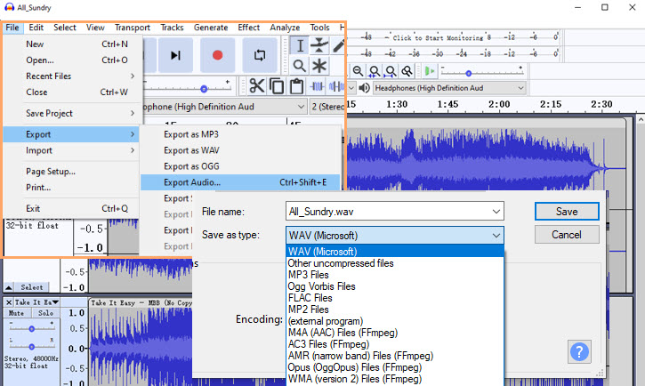Open the File name combo box arrow
Viewport: 645px width, 386px height.
(x=496, y=212)
